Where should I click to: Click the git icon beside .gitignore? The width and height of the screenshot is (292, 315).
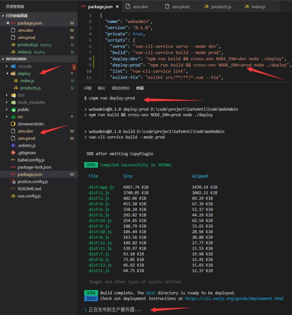13,153
